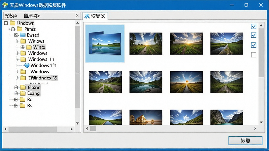The height and width of the screenshot is (151, 269).
Task: Click the tree panel scroll down arrow
Action: [x=77, y=123]
